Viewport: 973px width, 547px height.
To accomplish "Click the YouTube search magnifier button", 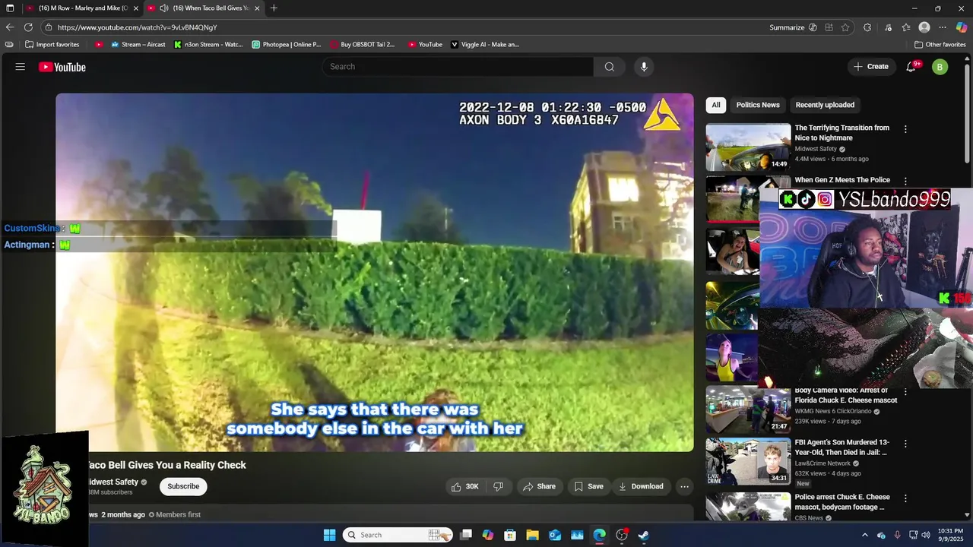I will click(609, 67).
